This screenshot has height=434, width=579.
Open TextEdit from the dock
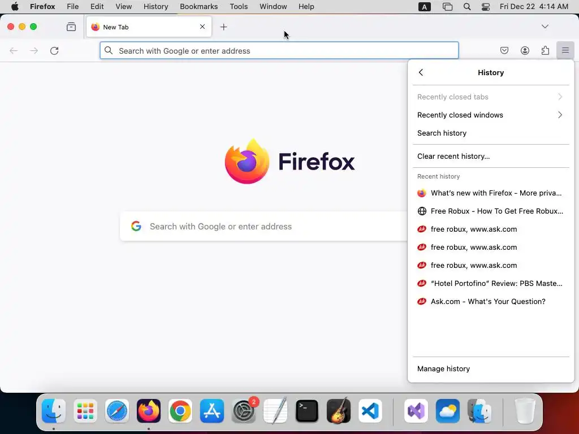275,411
